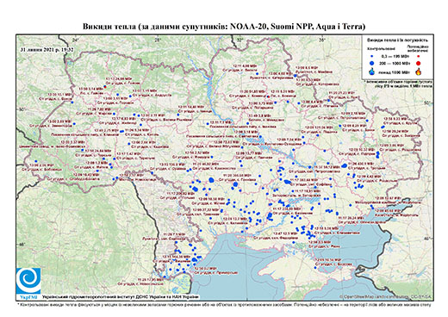Click the institute name text beside the logo
The image size is (448, 317).
coord(121,297)
